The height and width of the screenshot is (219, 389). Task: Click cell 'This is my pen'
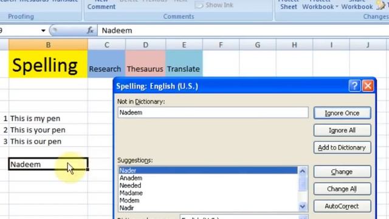[48, 119]
